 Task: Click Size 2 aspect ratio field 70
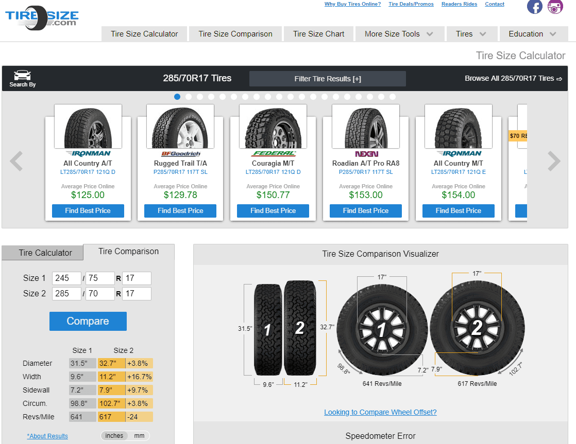(x=100, y=294)
